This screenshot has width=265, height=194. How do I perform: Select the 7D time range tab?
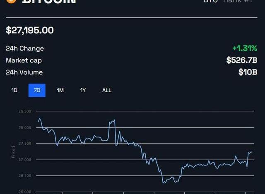pos(37,90)
